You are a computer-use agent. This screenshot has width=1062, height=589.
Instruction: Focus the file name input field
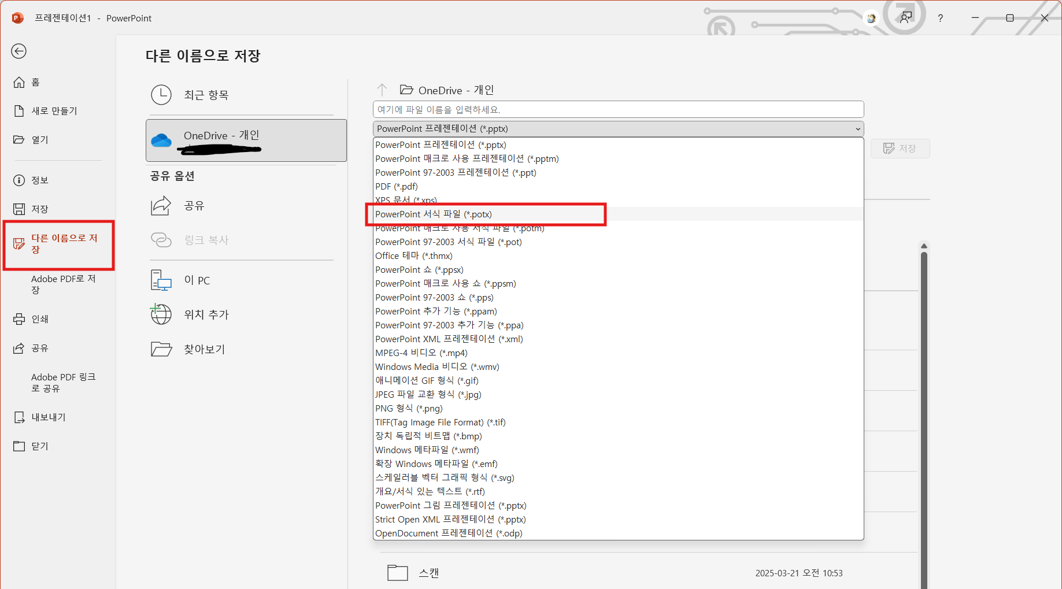(619, 109)
